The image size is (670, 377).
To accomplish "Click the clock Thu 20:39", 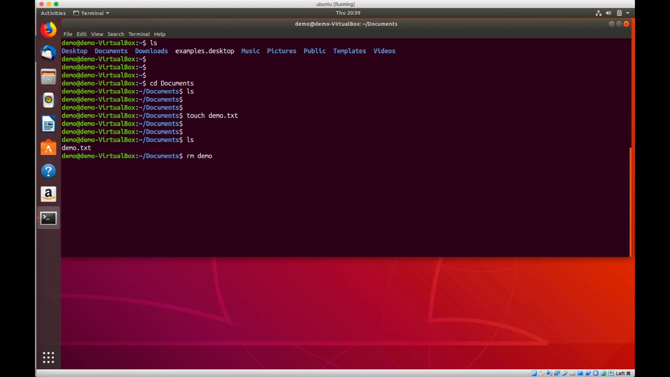I will [x=348, y=13].
